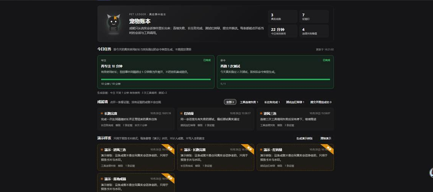433x192 pixels.
Task: Click the 生成依据 summary line
Action: [x=132, y=93]
